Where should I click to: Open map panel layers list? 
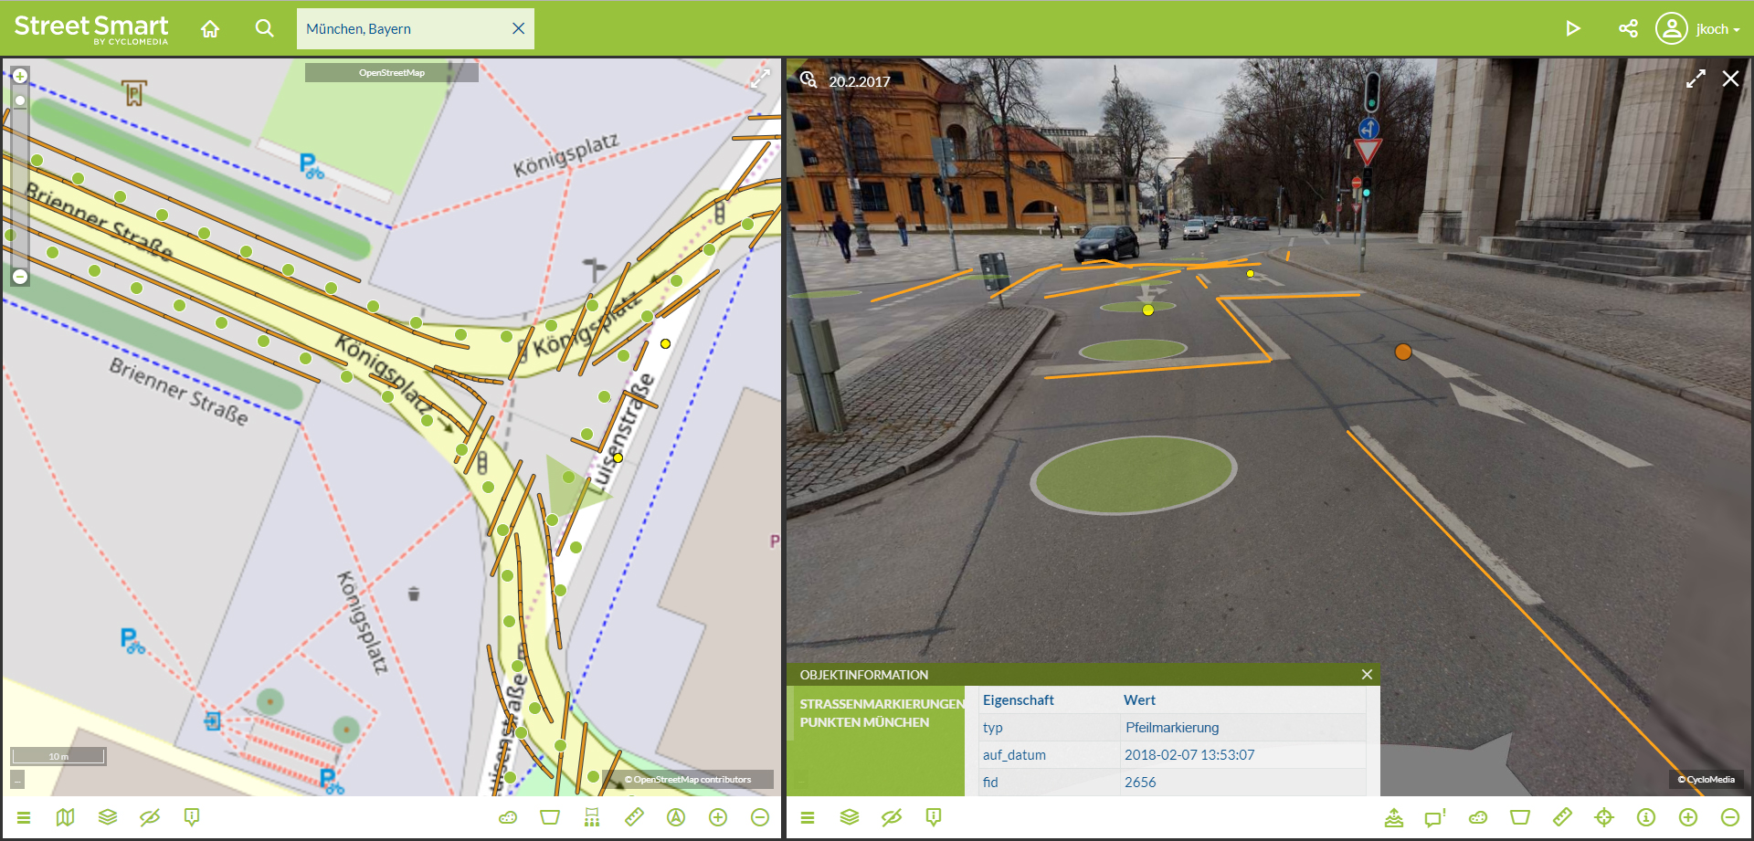108,817
